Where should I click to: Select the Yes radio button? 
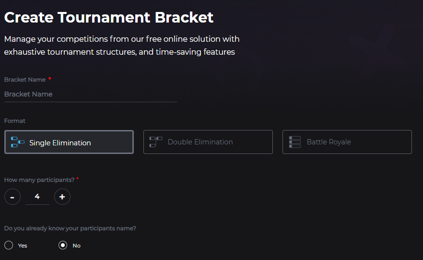[9, 246]
